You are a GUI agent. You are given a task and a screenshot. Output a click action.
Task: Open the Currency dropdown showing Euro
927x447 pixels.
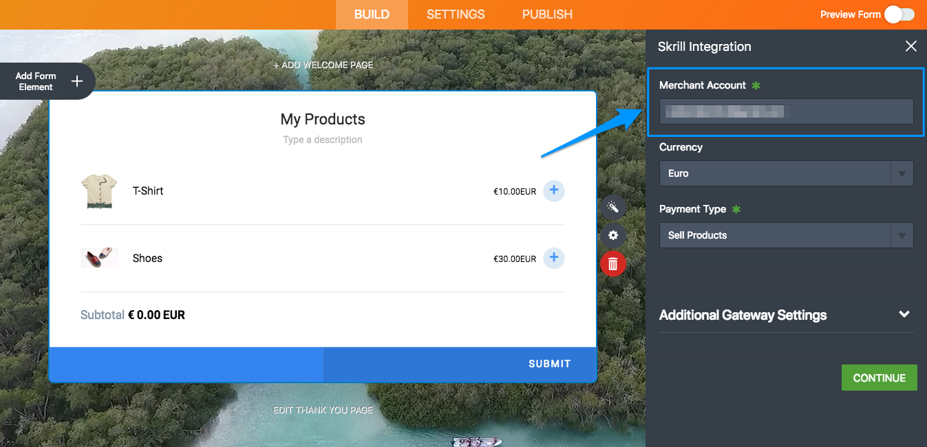coord(786,173)
